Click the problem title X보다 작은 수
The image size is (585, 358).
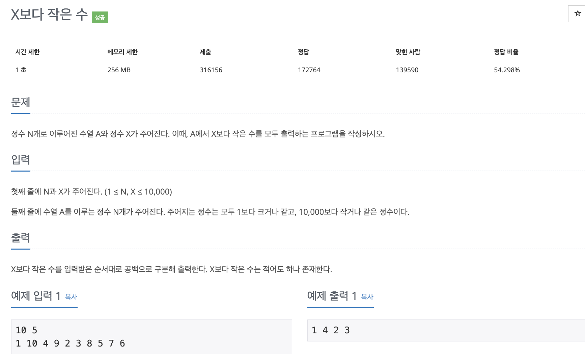click(x=49, y=15)
